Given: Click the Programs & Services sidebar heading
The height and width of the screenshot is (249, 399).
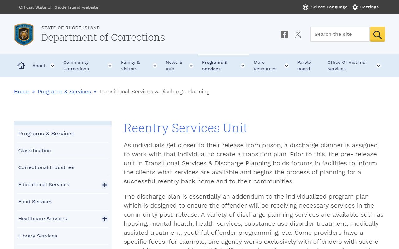Looking at the screenshot, I should 46,134.
